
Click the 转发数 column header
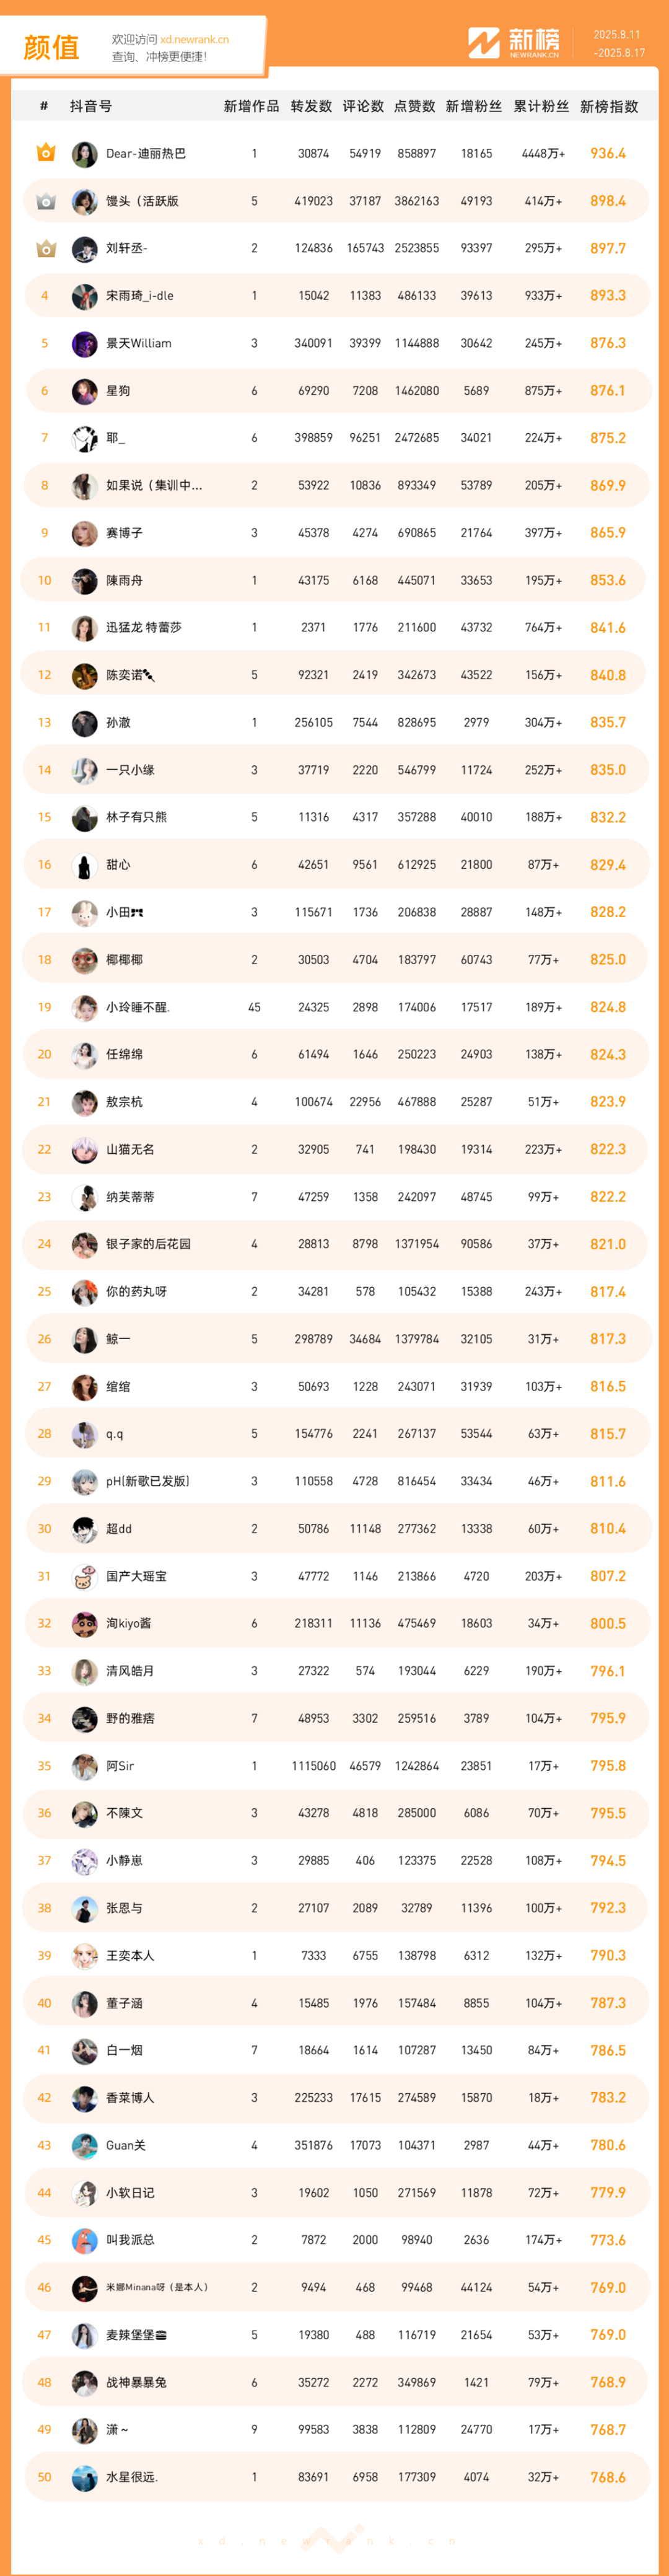point(311,106)
